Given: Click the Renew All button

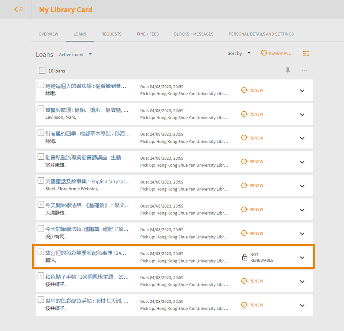Looking at the screenshot, I should coord(276,53).
